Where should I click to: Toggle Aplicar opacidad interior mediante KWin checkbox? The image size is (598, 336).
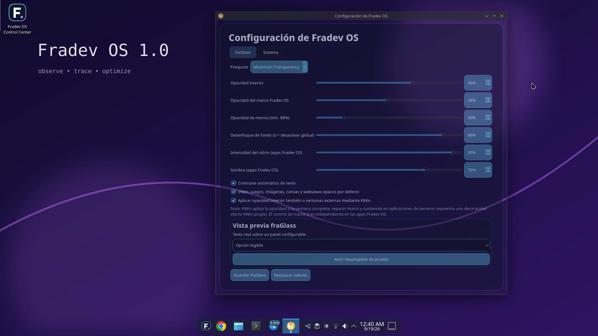pyautogui.click(x=234, y=200)
